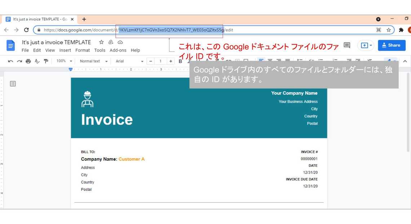This screenshot has height=224, width=411.
Task: Click the redo icon in the toolbar
Action: tap(19, 61)
